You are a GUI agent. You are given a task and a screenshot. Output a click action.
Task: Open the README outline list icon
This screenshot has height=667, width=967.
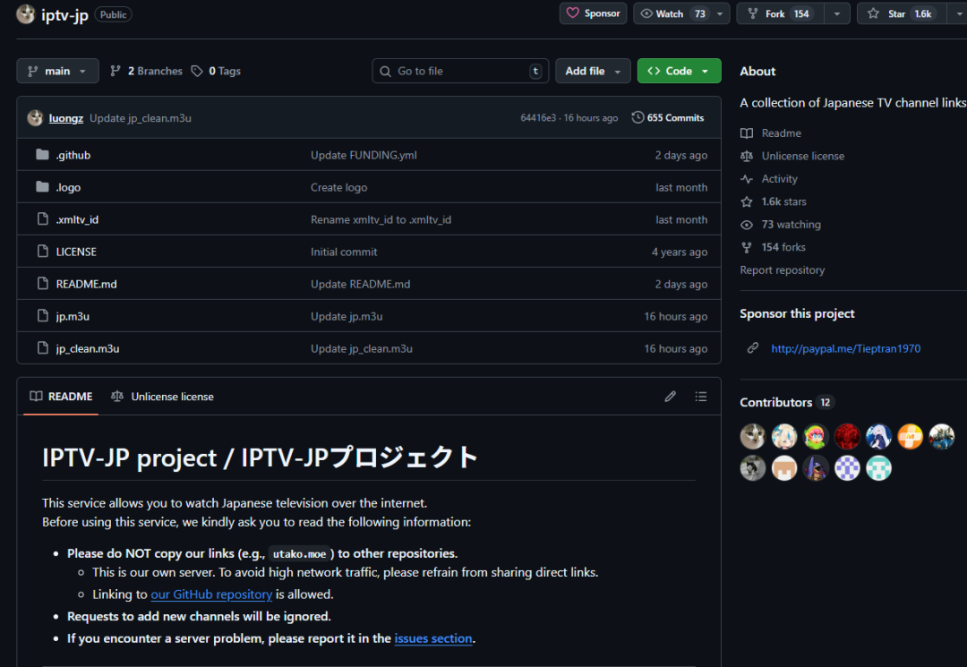701,396
